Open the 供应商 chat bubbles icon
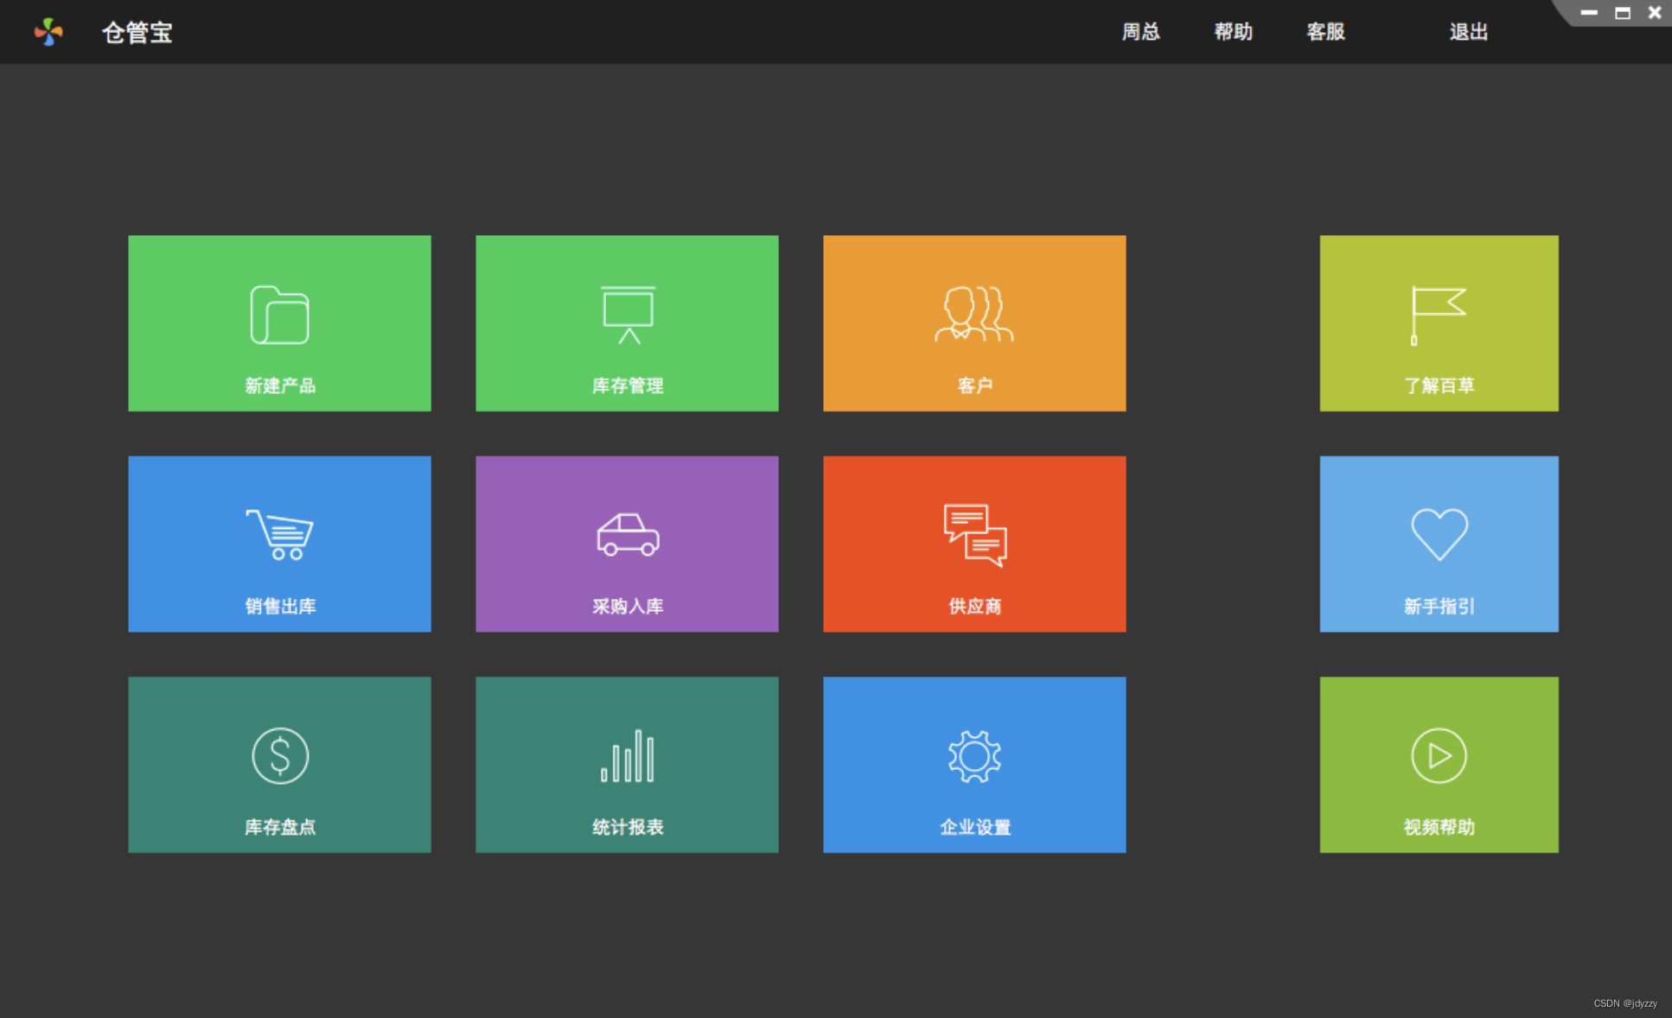 pos(974,536)
